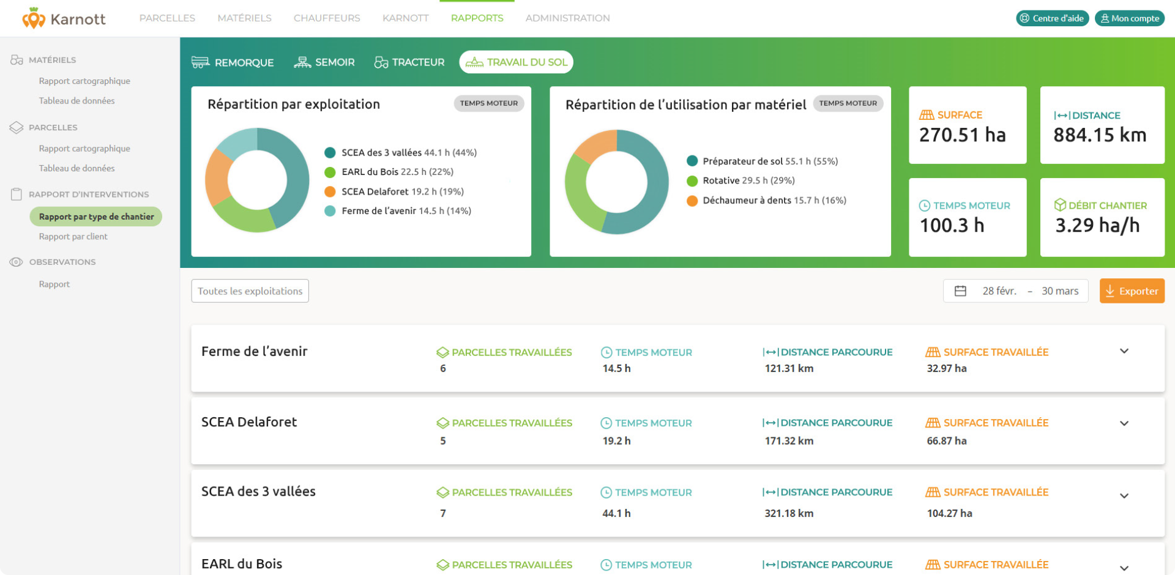Open the Chauffeurs top menu

[x=327, y=18]
